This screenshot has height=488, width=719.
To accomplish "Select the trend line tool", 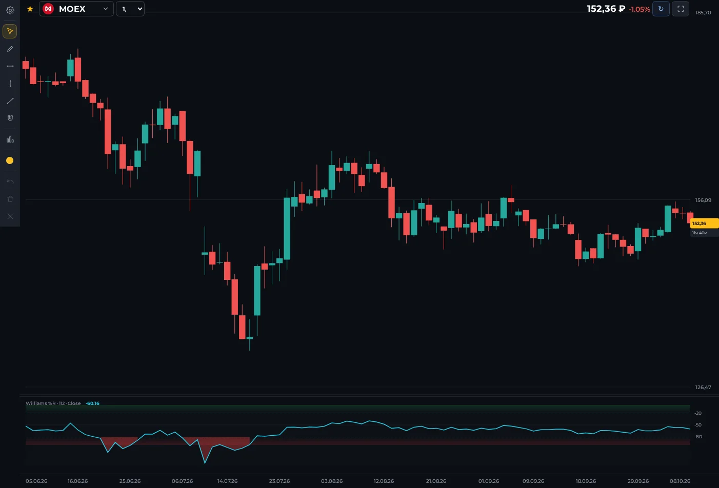I will click(x=10, y=101).
